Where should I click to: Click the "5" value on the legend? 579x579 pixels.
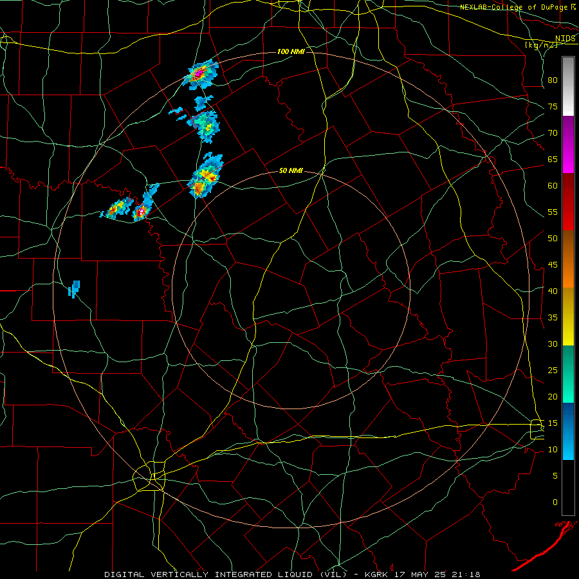(x=555, y=475)
